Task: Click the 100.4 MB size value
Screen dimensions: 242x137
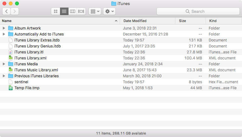Action: point(193,58)
